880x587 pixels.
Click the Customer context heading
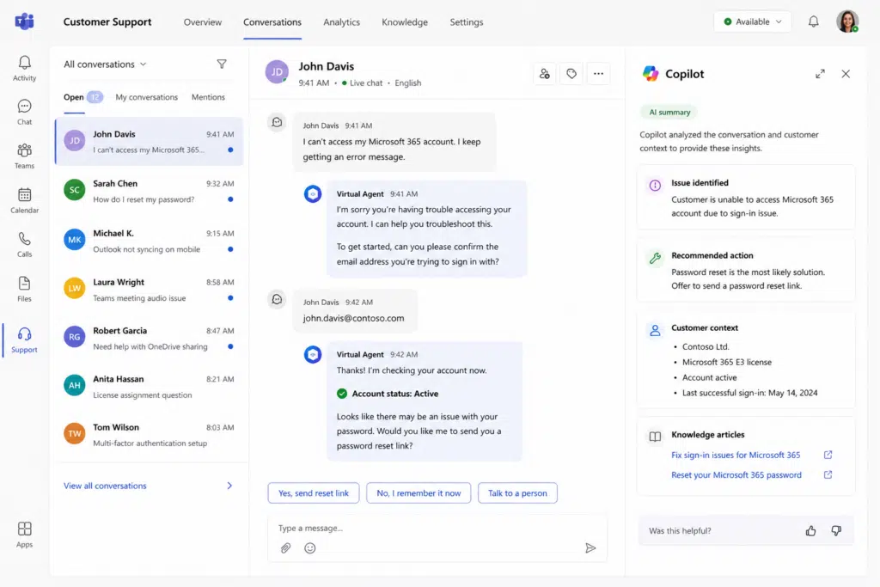tap(705, 327)
